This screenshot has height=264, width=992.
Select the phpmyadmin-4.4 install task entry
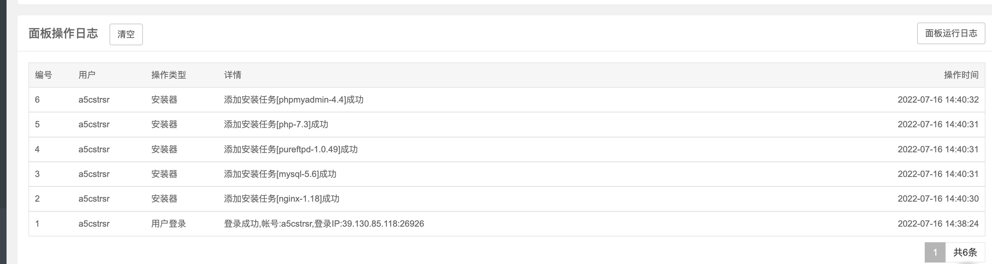point(293,100)
